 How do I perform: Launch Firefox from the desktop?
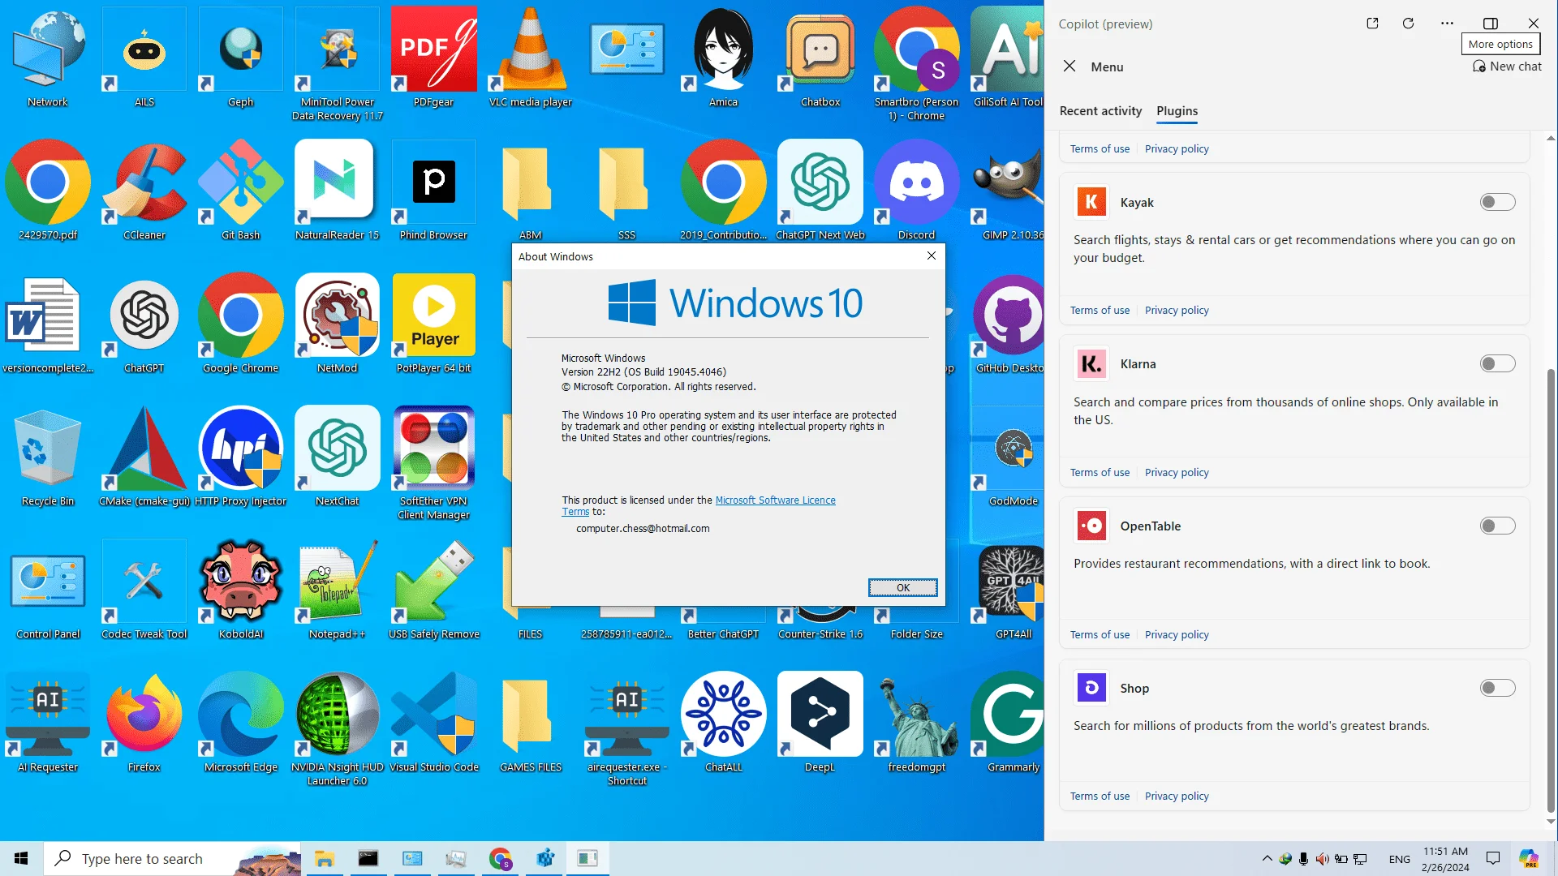[144, 723]
